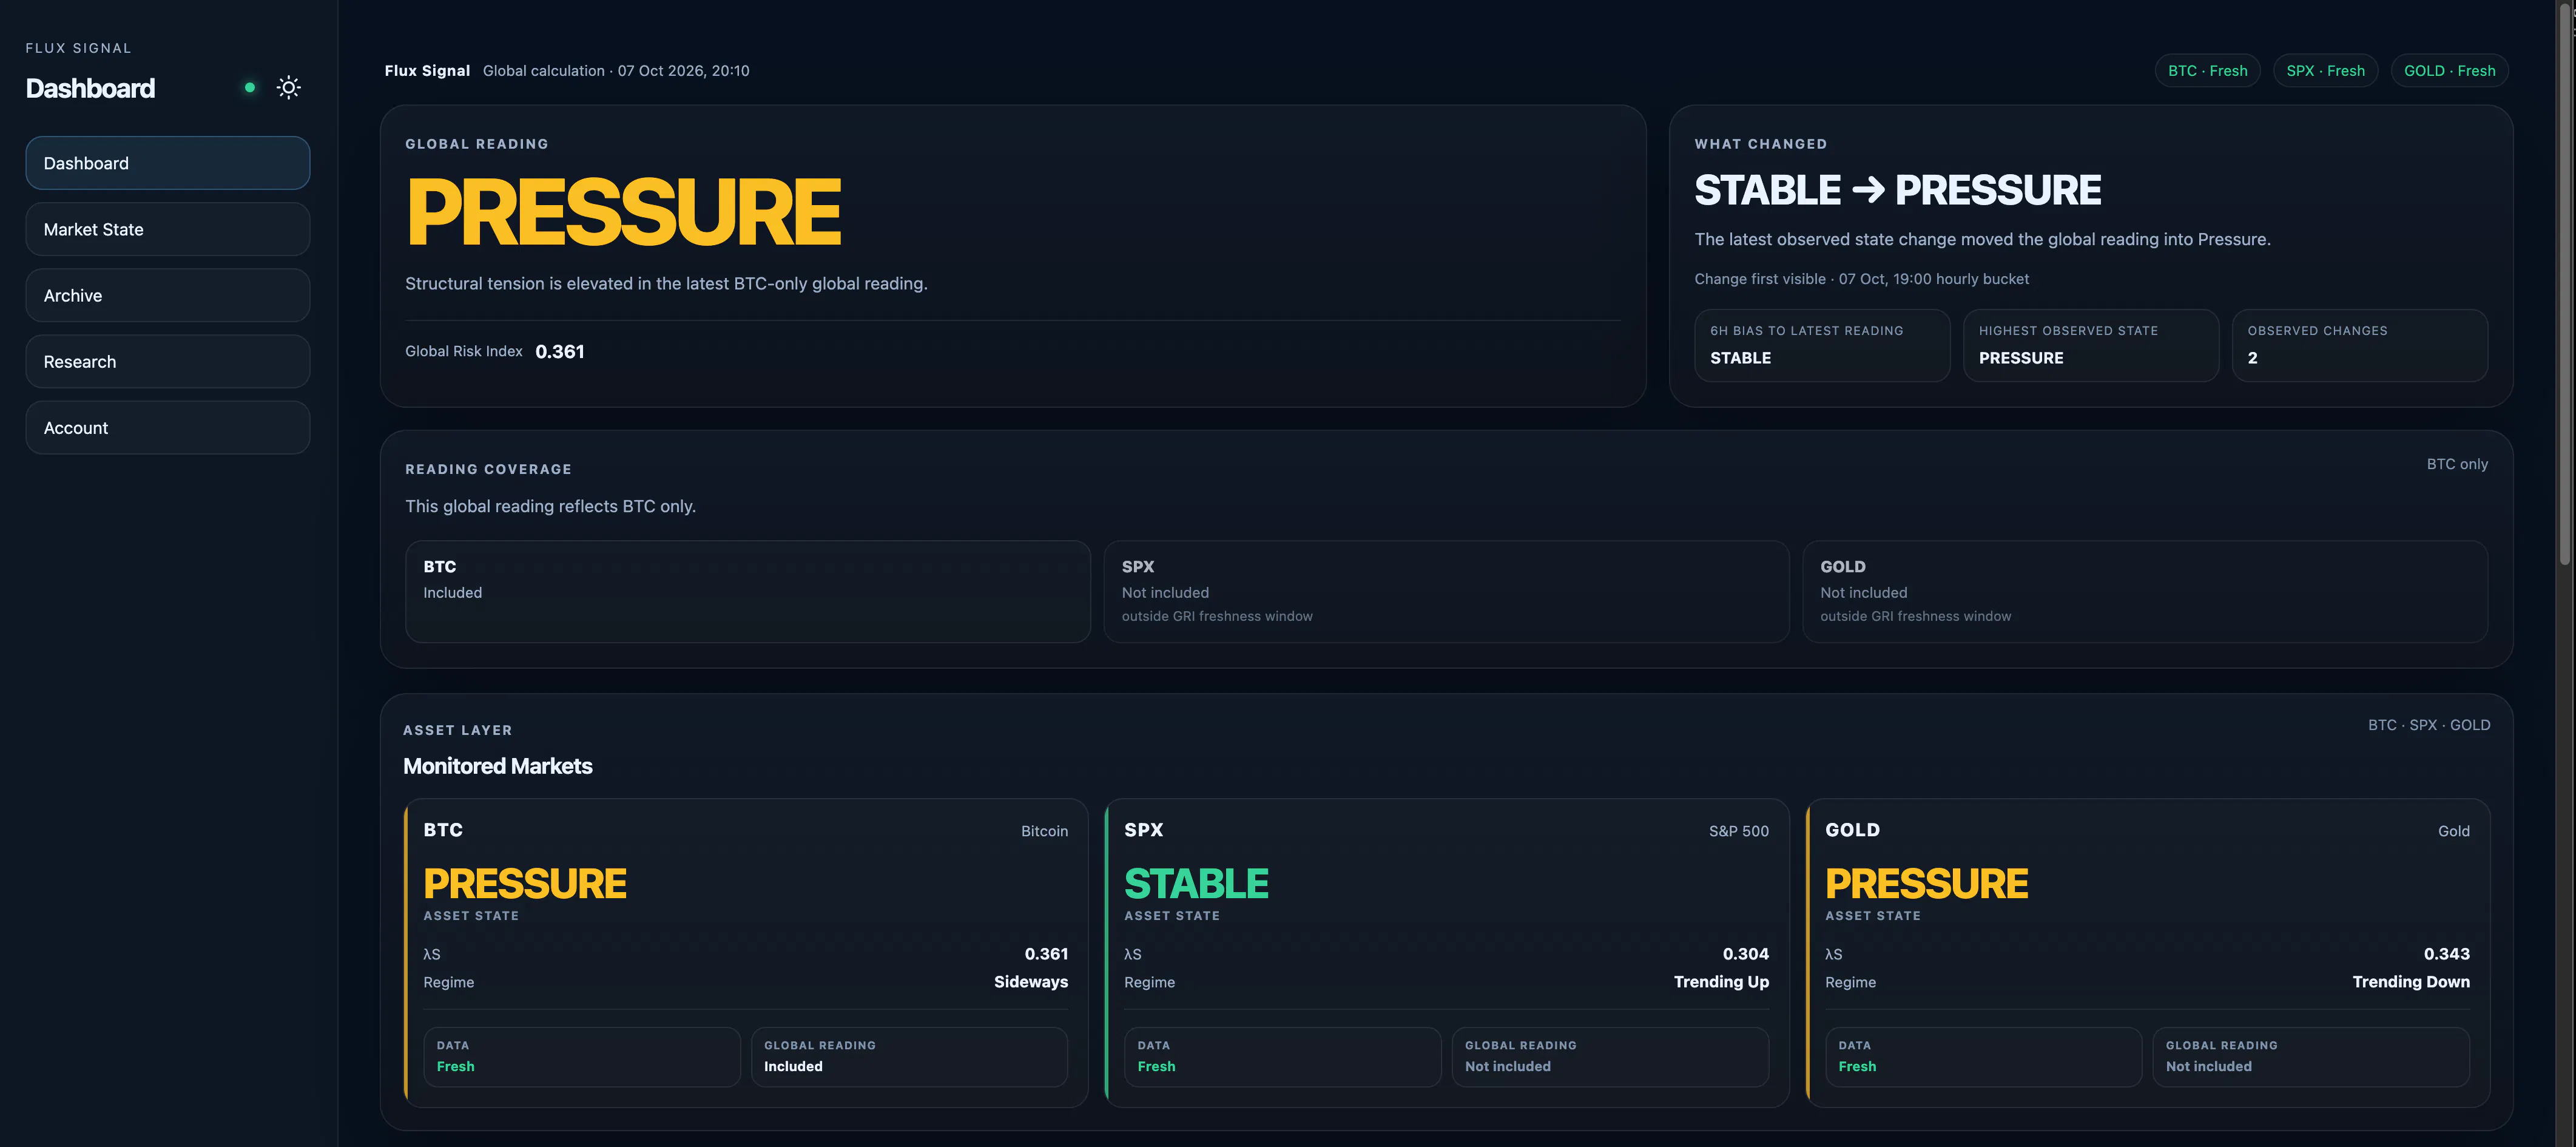Select the Highest Observed State tile

[x=2090, y=345]
